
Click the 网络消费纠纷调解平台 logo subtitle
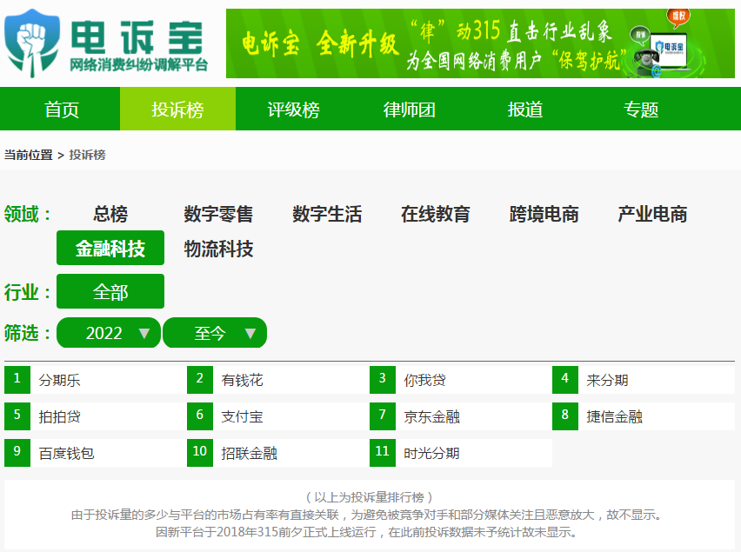(139, 64)
